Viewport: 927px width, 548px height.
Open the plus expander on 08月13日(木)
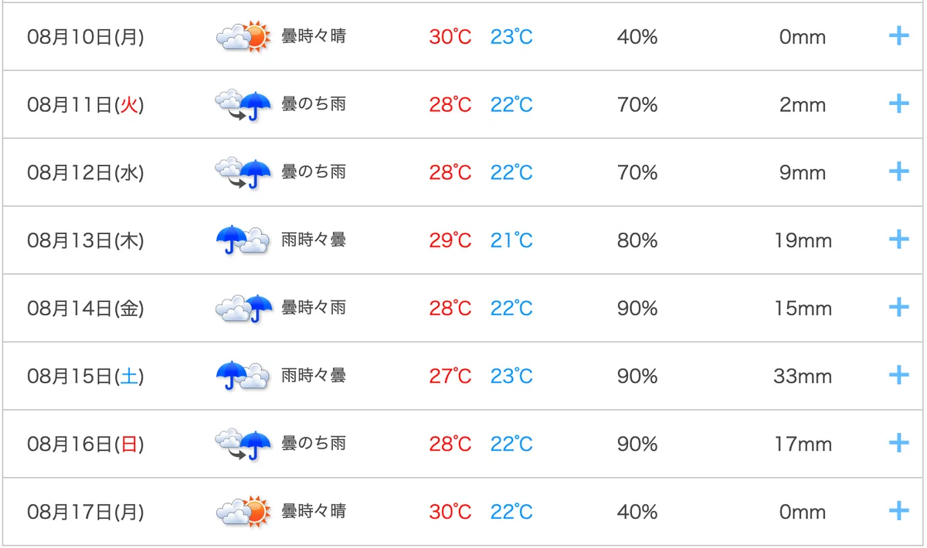(898, 239)
